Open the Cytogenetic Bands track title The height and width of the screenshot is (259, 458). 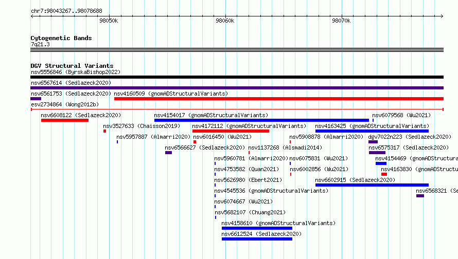(61, 38)
